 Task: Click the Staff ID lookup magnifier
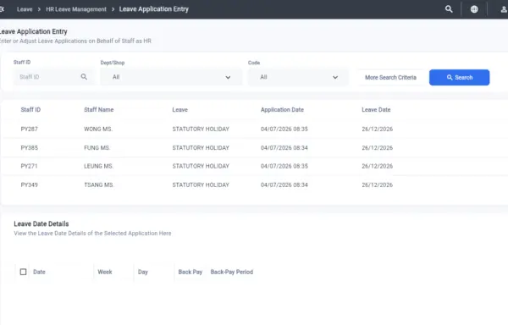[x=84, y=77]
